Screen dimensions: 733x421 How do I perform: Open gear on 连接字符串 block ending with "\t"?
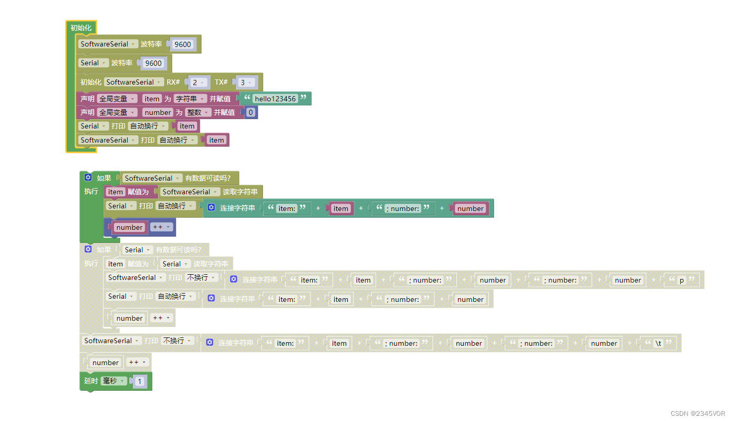[x=210, y=343]
